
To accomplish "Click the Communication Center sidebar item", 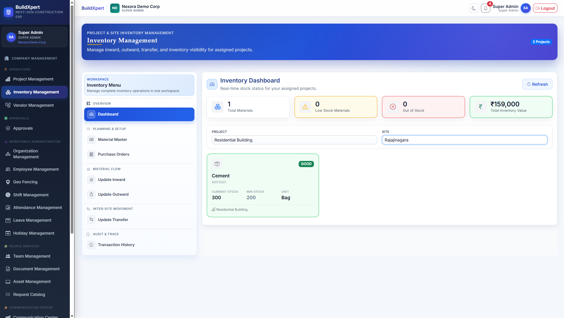I will [x=34, y=317].
